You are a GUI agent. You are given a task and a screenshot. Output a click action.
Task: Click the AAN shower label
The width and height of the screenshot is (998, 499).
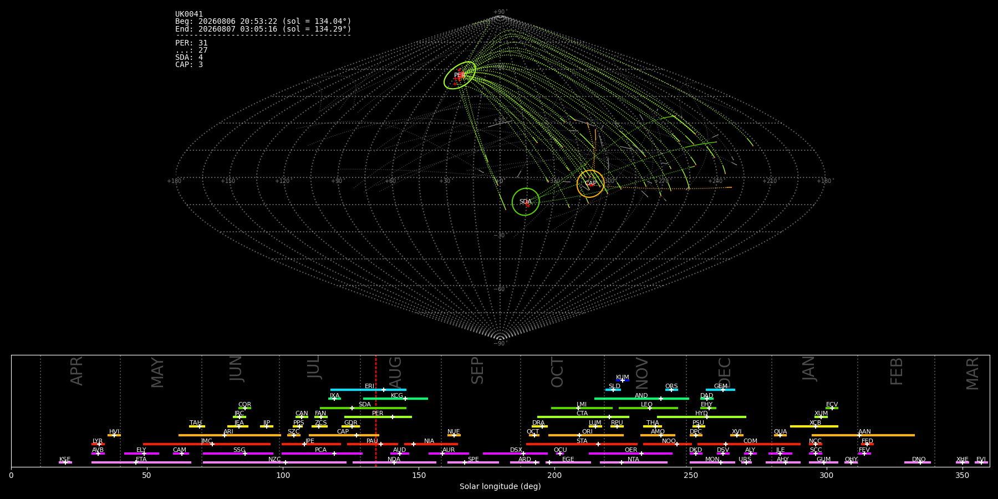tap(864, 432)
